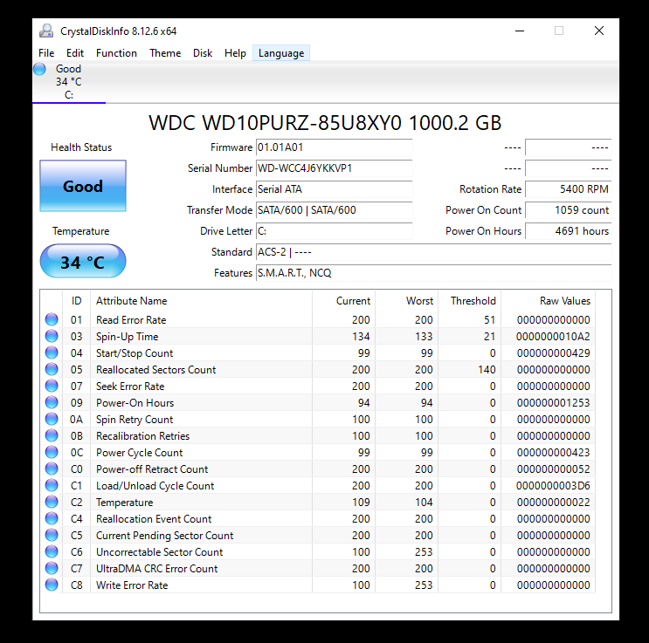Click status orb for Read Error Rate
Viewport: 649px width, 643px height.
(x=52, y=319)
